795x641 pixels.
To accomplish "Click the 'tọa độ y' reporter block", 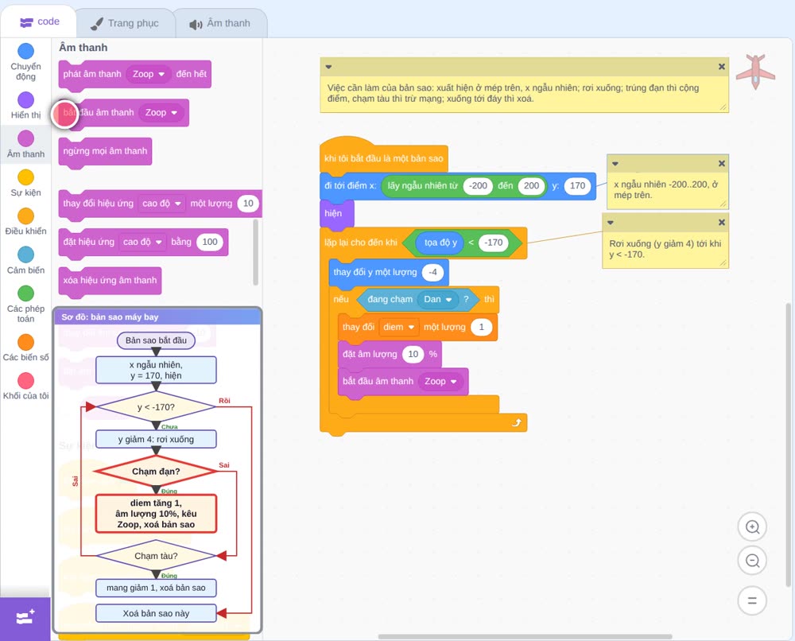I will tap(440, 243).
